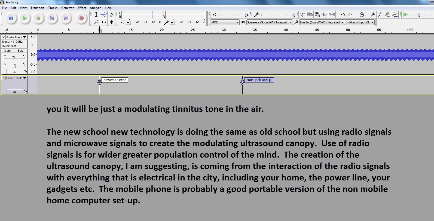Click the Trim audio icon
The width and height of the screenshot is (434, 221).
(x=325, y=15)
